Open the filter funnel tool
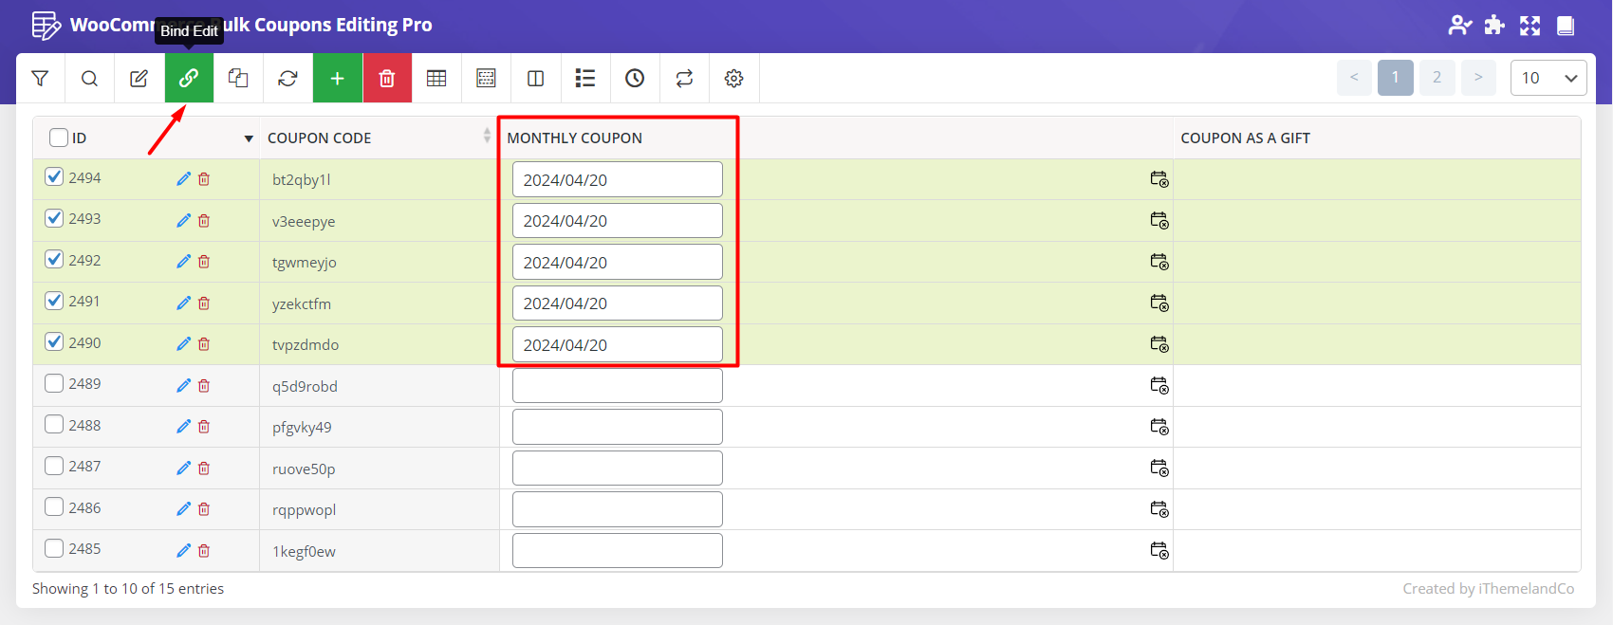 [40, 78]
